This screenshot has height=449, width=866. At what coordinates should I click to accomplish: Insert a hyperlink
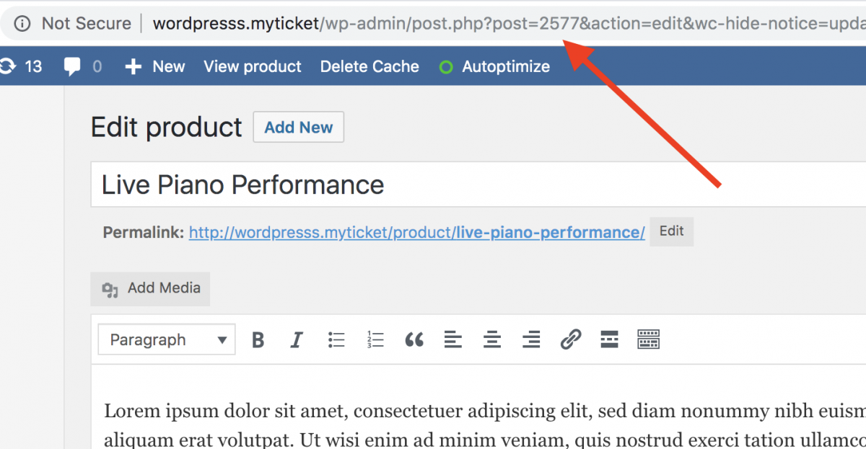(570, 339)
